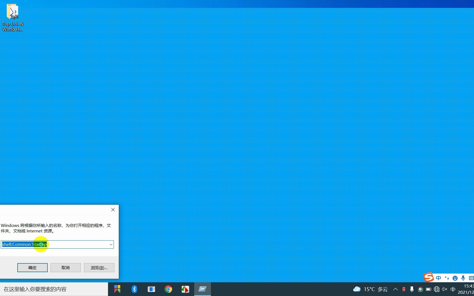Image resolution: width=474 pixels, height=296 pixels.
Task: Click 确定 button in Run dialog
Action: (32, 267)
